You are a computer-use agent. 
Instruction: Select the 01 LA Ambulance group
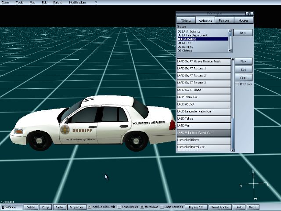coord(202,31)
